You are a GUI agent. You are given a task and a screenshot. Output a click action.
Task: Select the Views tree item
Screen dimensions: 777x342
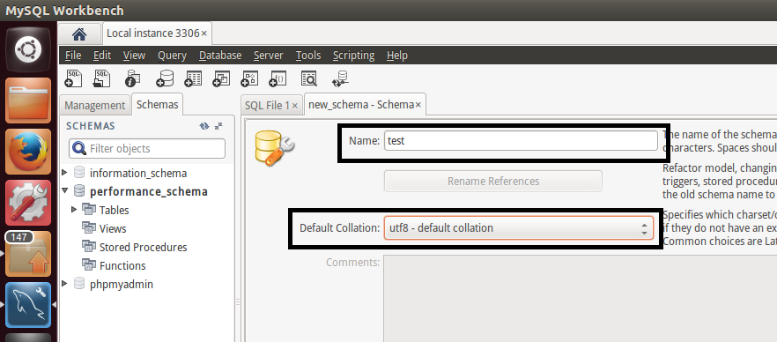113,228
